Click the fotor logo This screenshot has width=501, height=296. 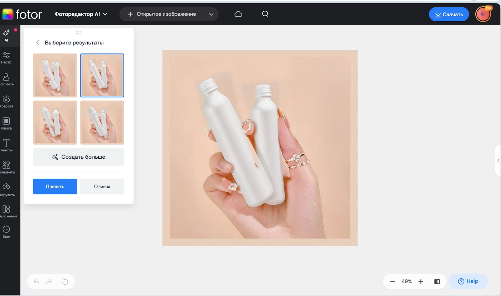[x=22, y=14]
